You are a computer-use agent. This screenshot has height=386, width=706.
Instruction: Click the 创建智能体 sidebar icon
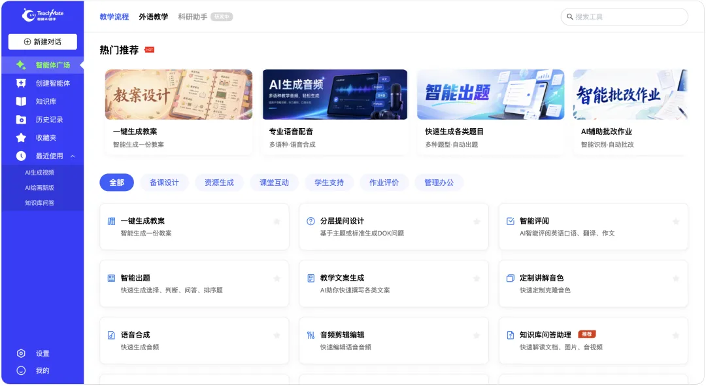(21, 83)
